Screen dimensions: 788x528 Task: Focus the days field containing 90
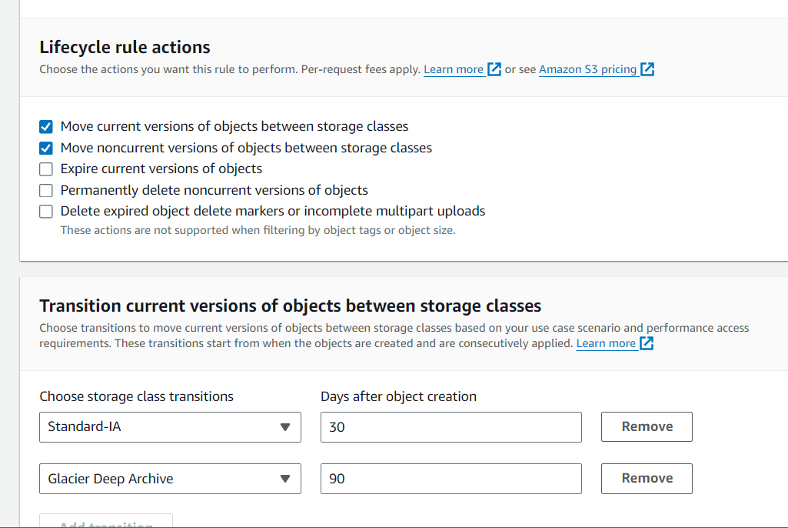coord(451,479)
